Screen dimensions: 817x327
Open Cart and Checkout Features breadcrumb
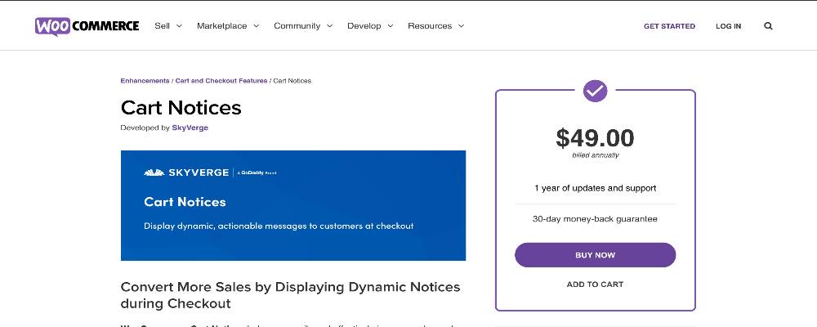click(221, 81)
